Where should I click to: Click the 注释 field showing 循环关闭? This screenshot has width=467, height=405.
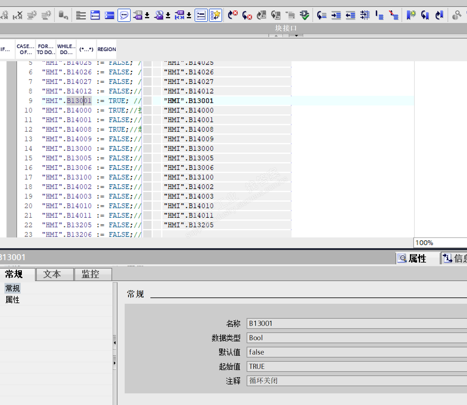tap(357, 381)
